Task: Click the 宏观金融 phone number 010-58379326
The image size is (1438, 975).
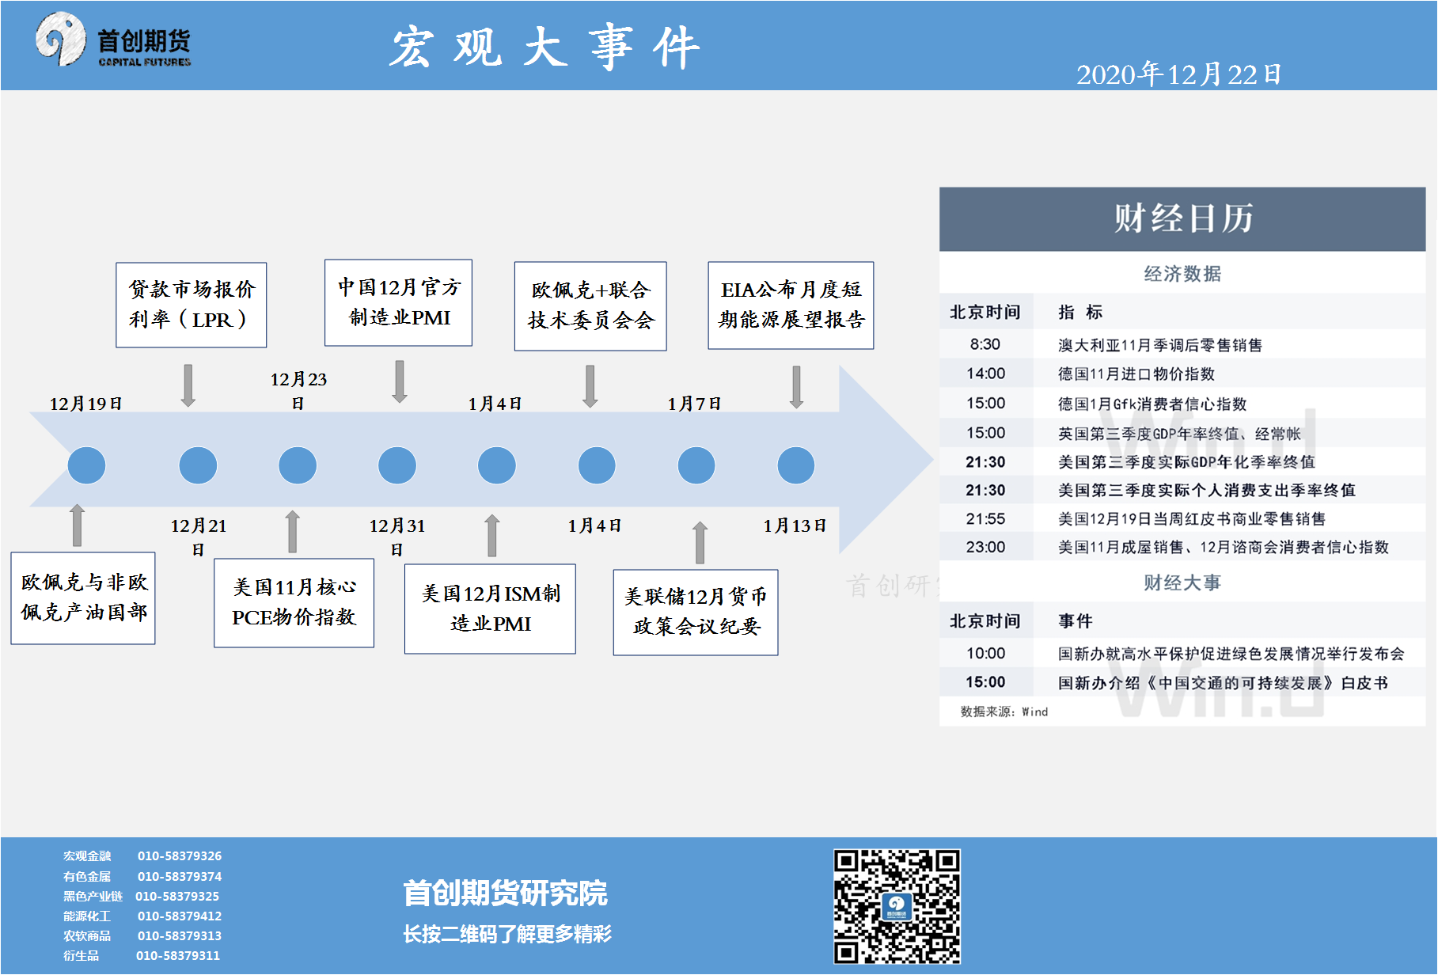Action: [180, 855]
